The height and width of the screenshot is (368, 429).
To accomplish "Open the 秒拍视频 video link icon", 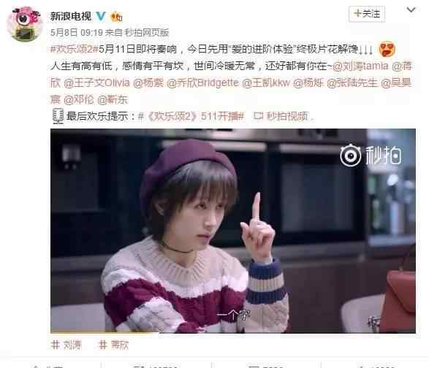I will (258, 116).
